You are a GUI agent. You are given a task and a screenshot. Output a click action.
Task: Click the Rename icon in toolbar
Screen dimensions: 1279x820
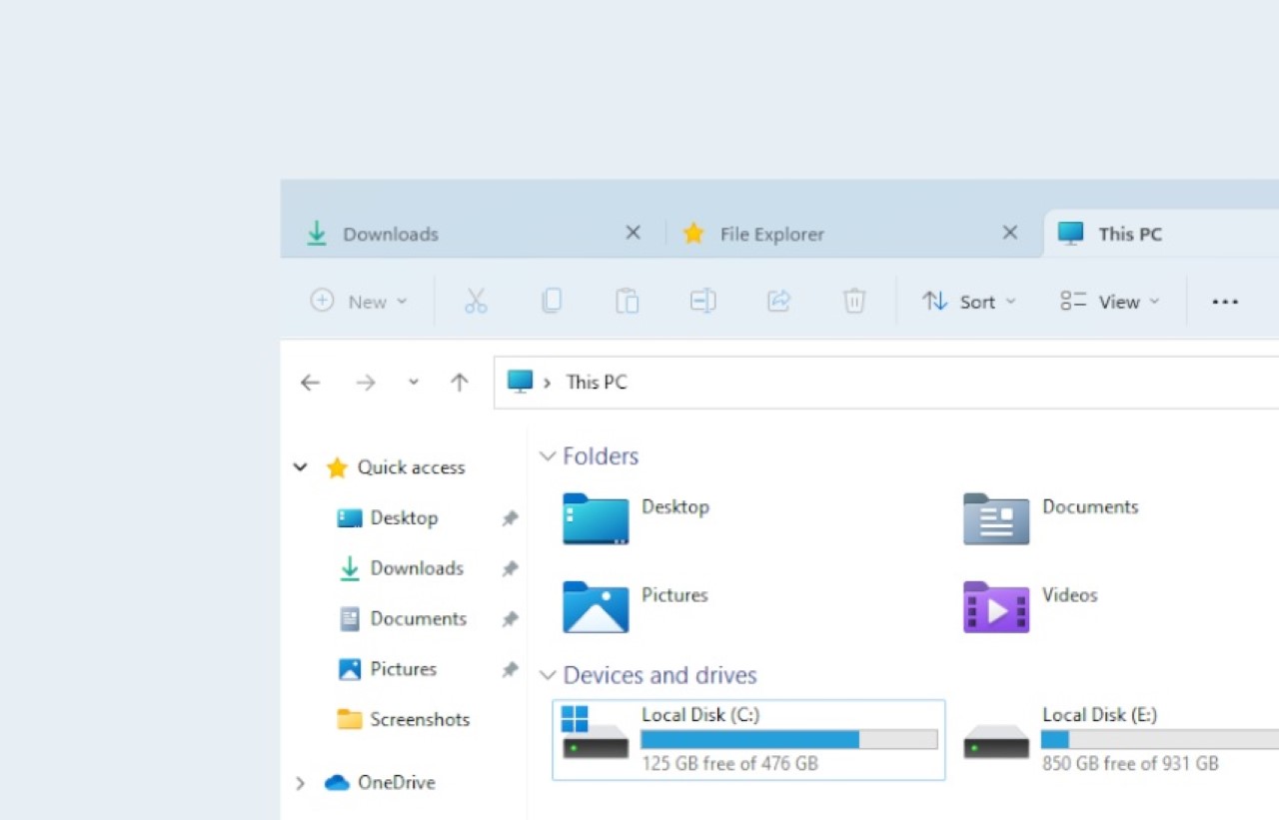[703, 301]
